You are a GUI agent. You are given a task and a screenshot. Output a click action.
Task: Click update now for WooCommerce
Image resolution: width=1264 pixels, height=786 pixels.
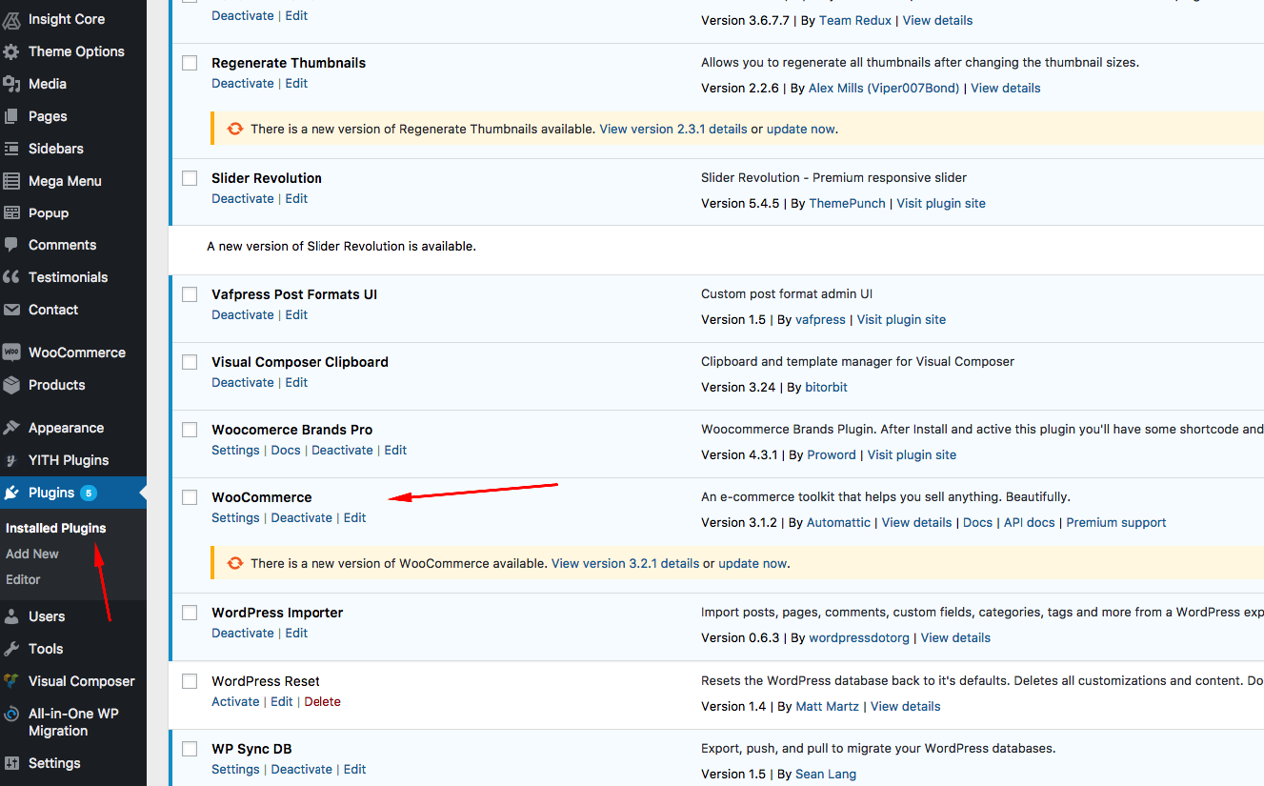tap(752, 563)
